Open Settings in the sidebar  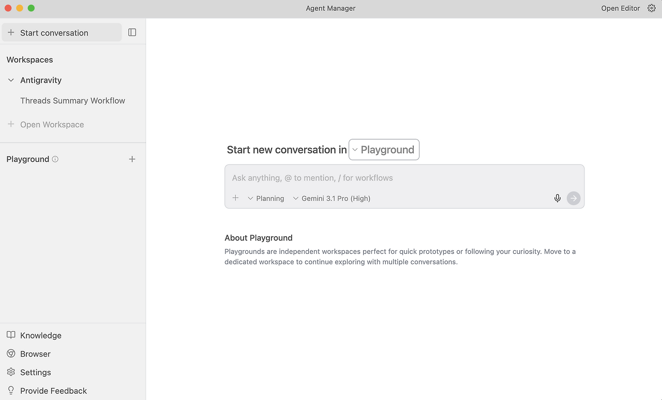point(35,372)
